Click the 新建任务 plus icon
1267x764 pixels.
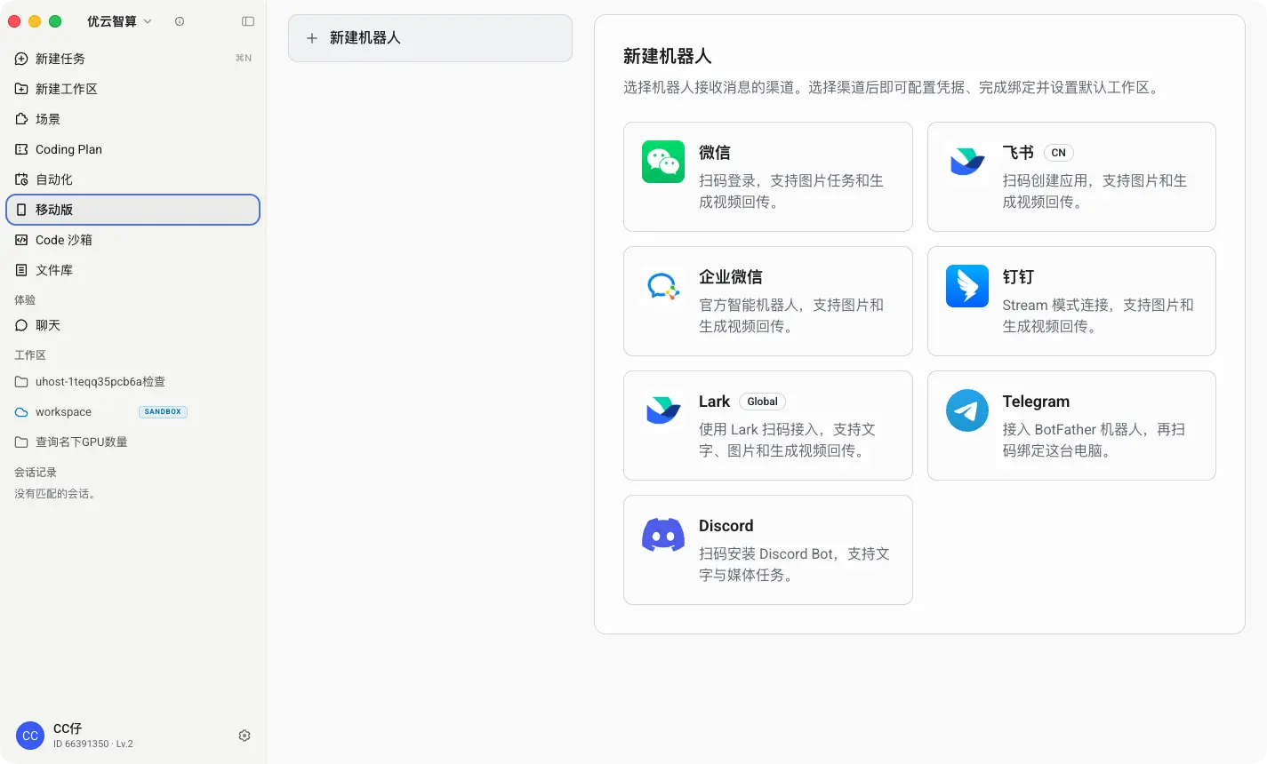(x=21, y=59)
